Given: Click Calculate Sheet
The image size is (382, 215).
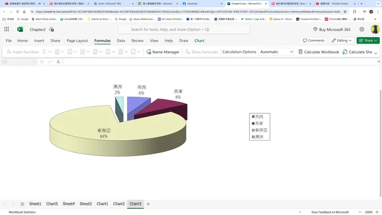Looking at the screenshot, I should [357, 52].
